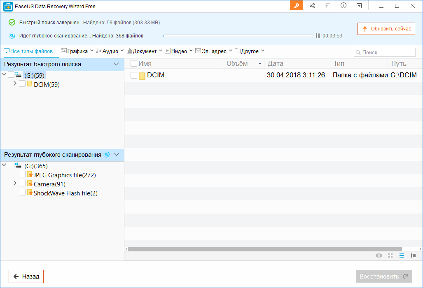Switch to preview pane view icon

[413, 255]
